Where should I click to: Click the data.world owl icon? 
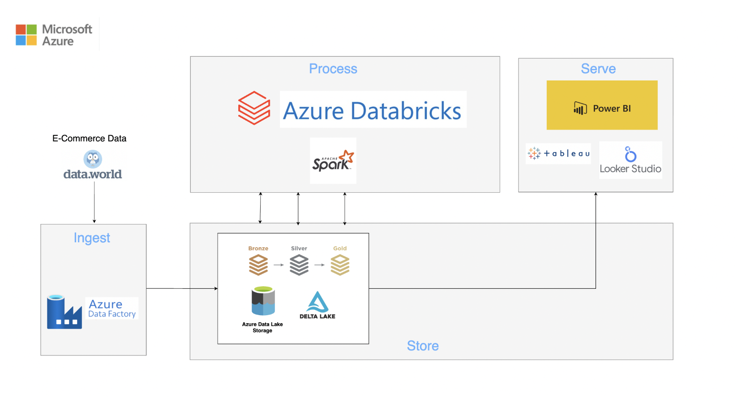click(93, 159)
